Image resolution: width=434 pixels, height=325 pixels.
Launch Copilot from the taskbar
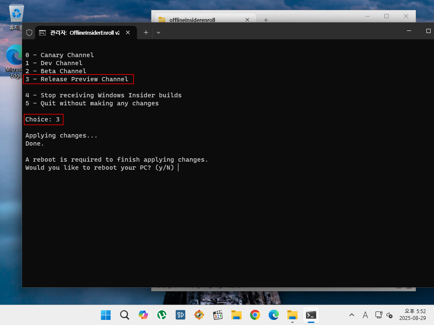(x=143, y=315)
